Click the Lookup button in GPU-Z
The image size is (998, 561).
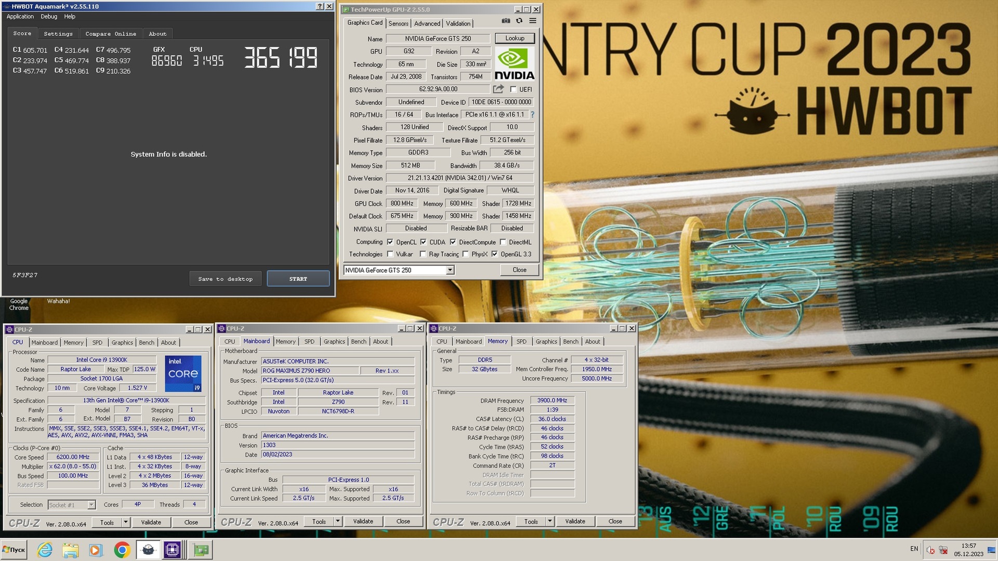coord(515,38)
